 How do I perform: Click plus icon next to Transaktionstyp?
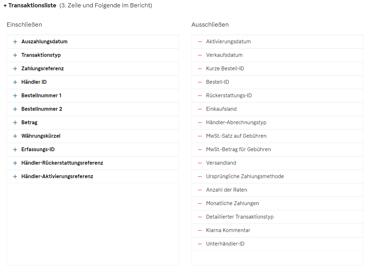pyautogui.click(x=15, y=55)
